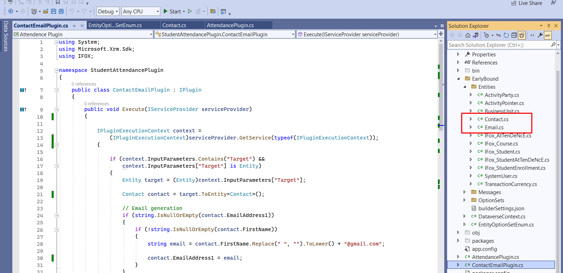Expand the Messages folder node

[x=464, y=192]
